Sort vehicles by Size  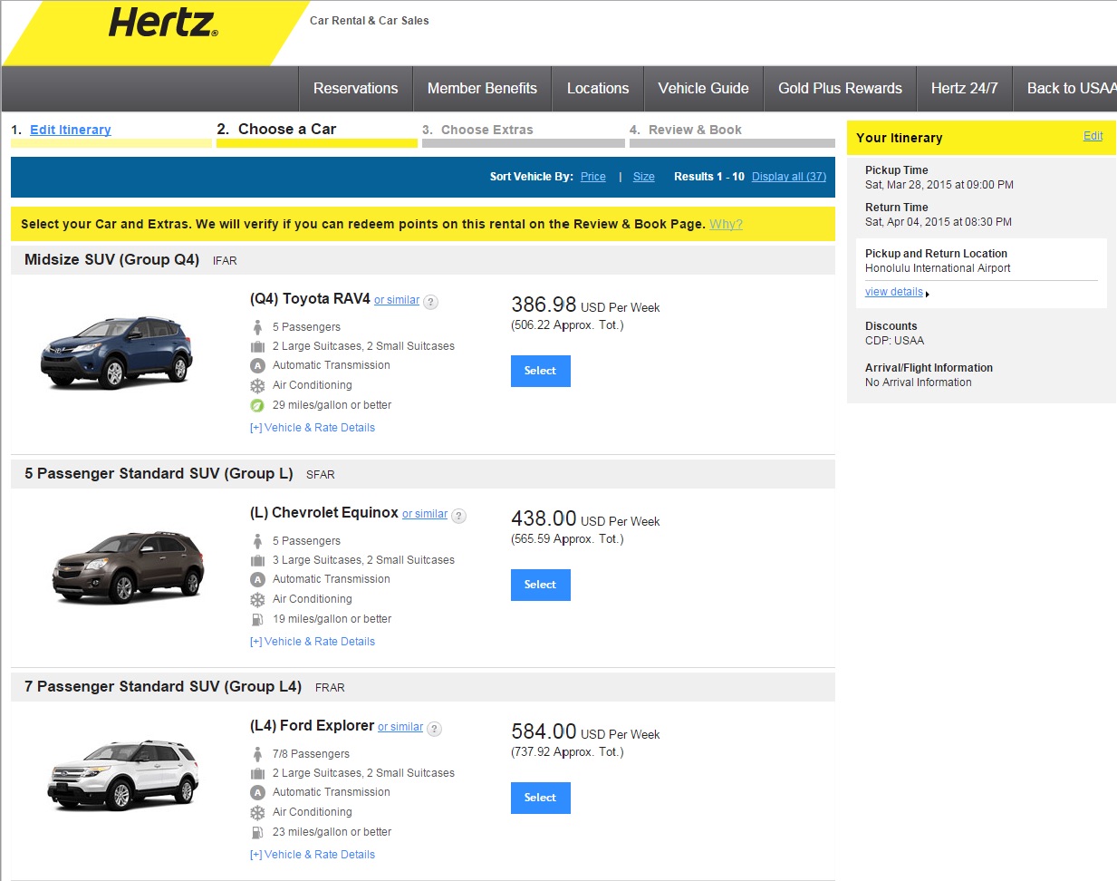644,177
